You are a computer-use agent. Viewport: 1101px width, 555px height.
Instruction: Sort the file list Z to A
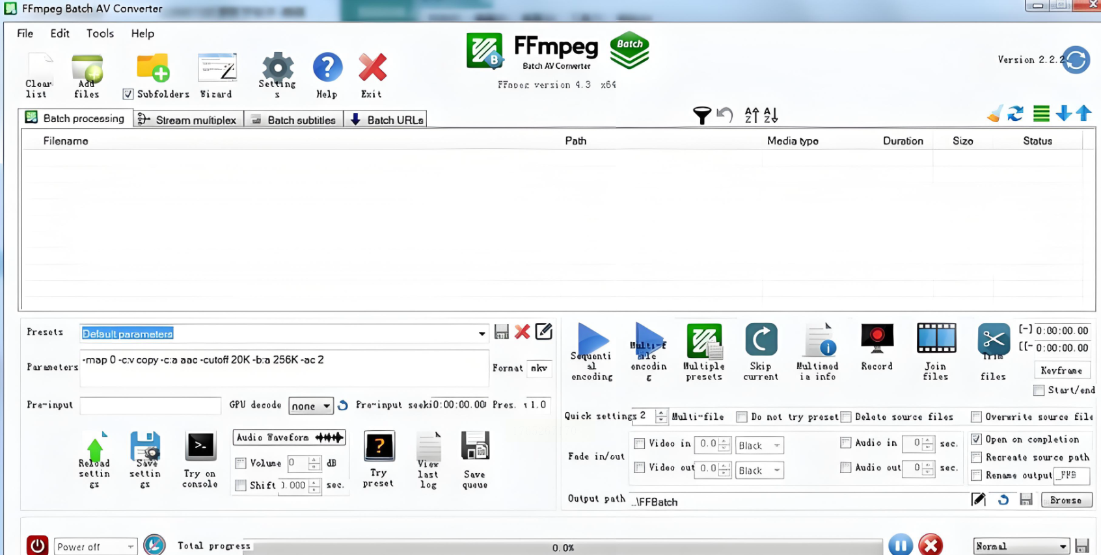771,115
